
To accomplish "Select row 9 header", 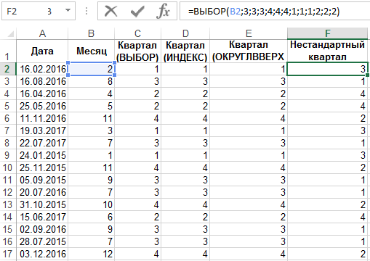I will 8,155.
